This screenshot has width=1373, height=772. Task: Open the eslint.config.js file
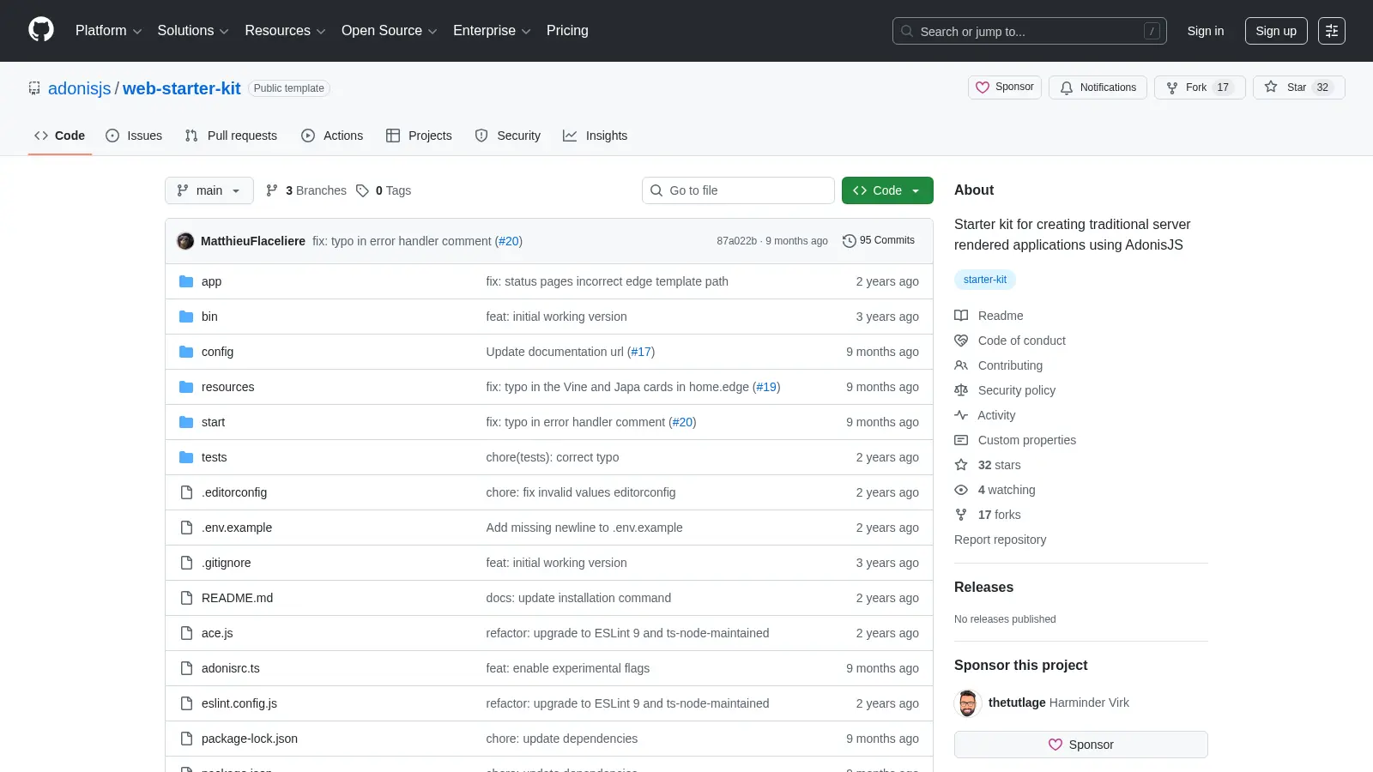239,703
